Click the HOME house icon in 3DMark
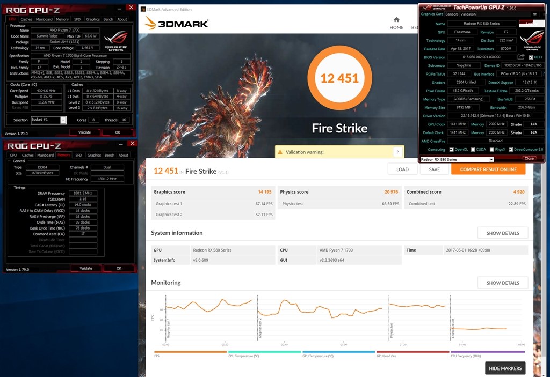This screenshot has width=550, height=377. coord(396,20)
